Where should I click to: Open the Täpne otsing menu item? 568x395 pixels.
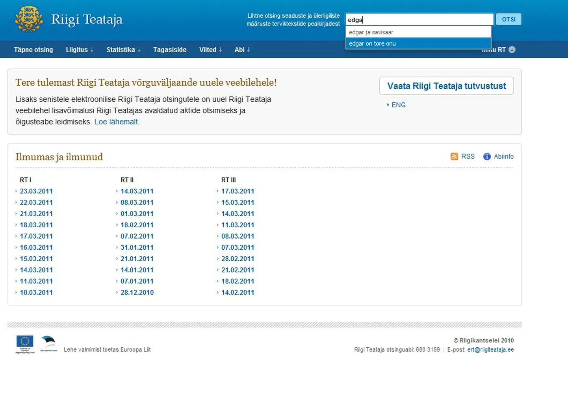33,50
